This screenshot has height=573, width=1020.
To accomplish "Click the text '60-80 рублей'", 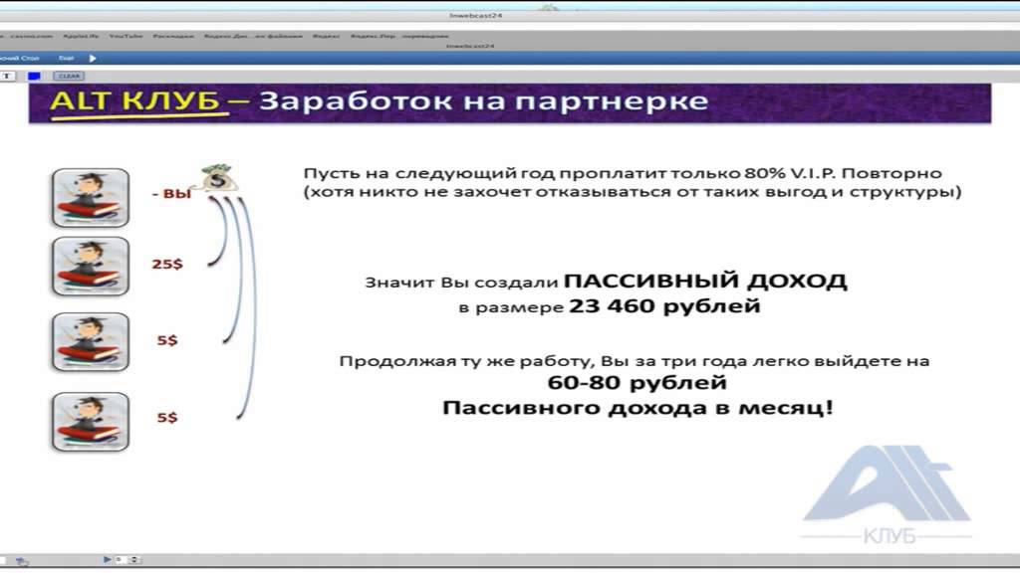I will (637, 383).
